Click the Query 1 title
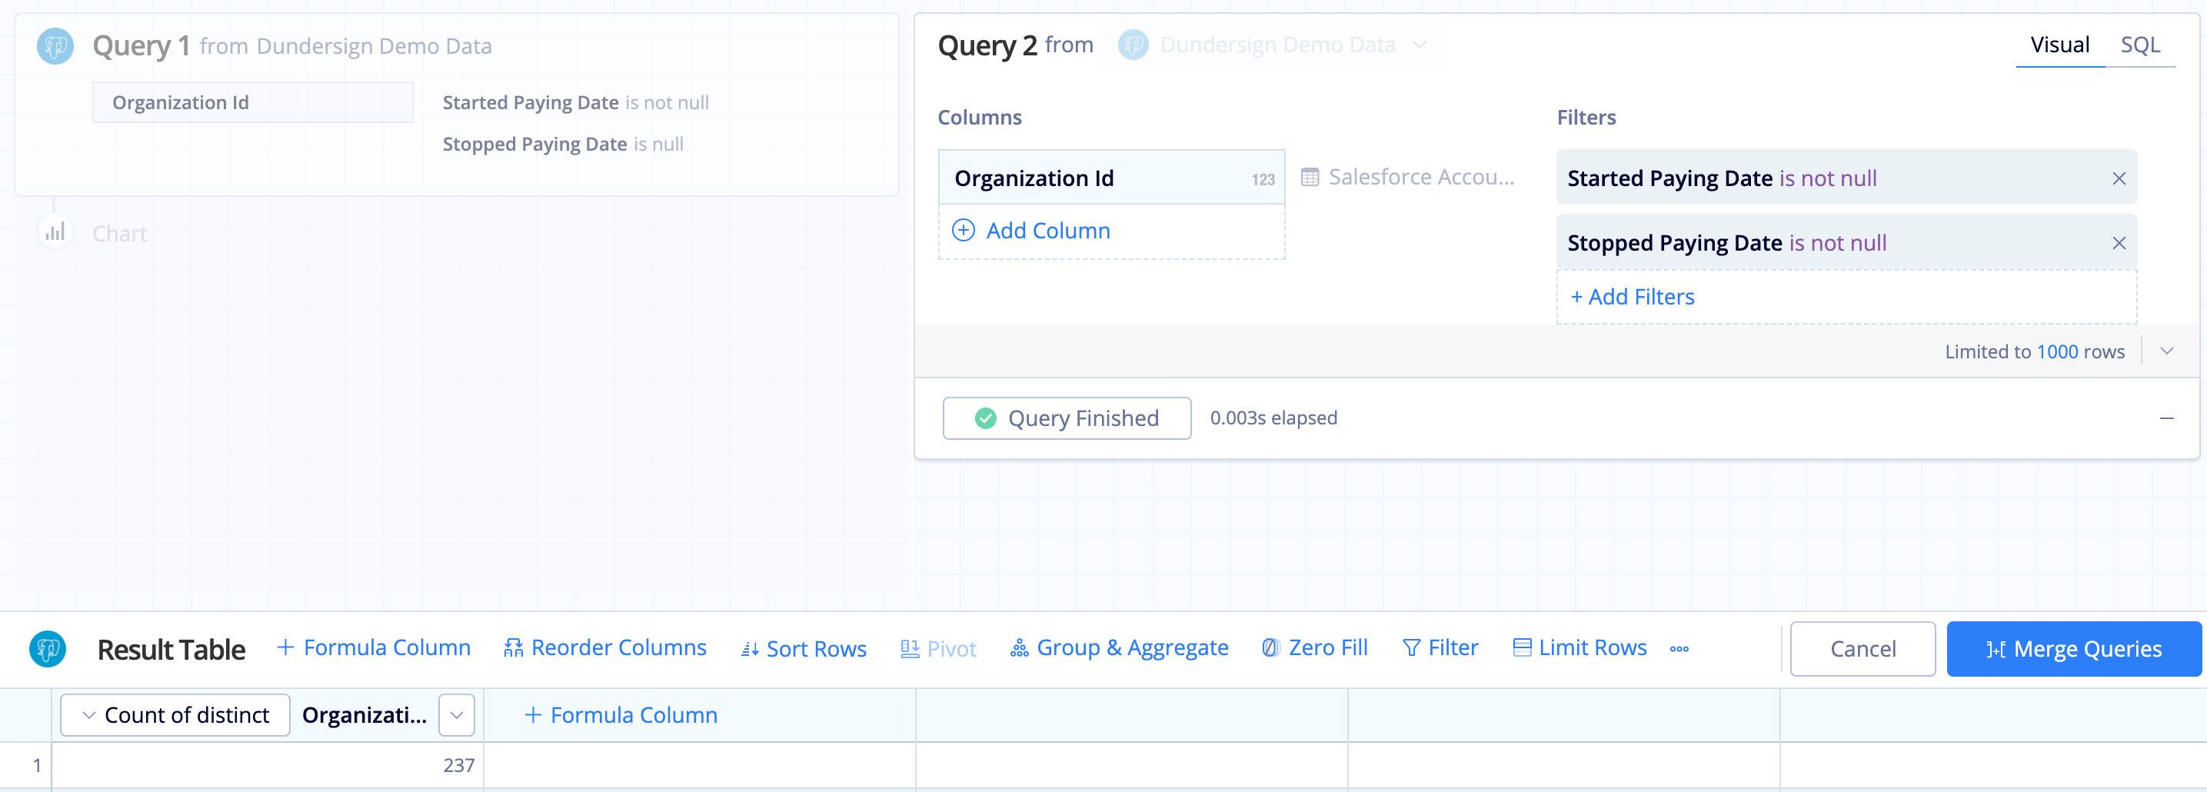This screenshot has height=792, width=2207. click(x=141, y=45)
